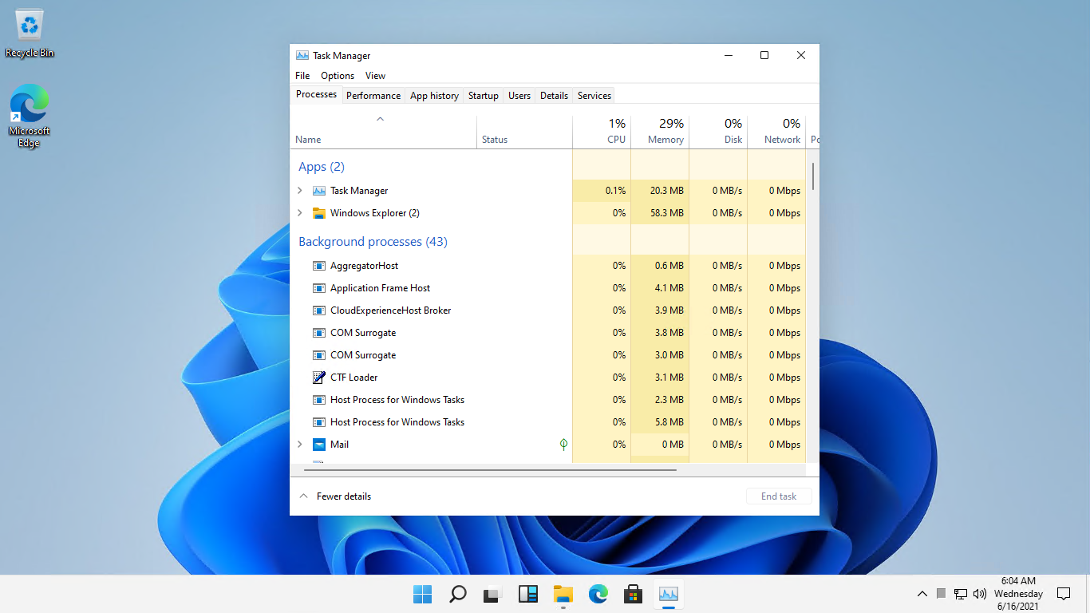Switch to the Startup tab

pyautogui.click(x=483, y=96)
